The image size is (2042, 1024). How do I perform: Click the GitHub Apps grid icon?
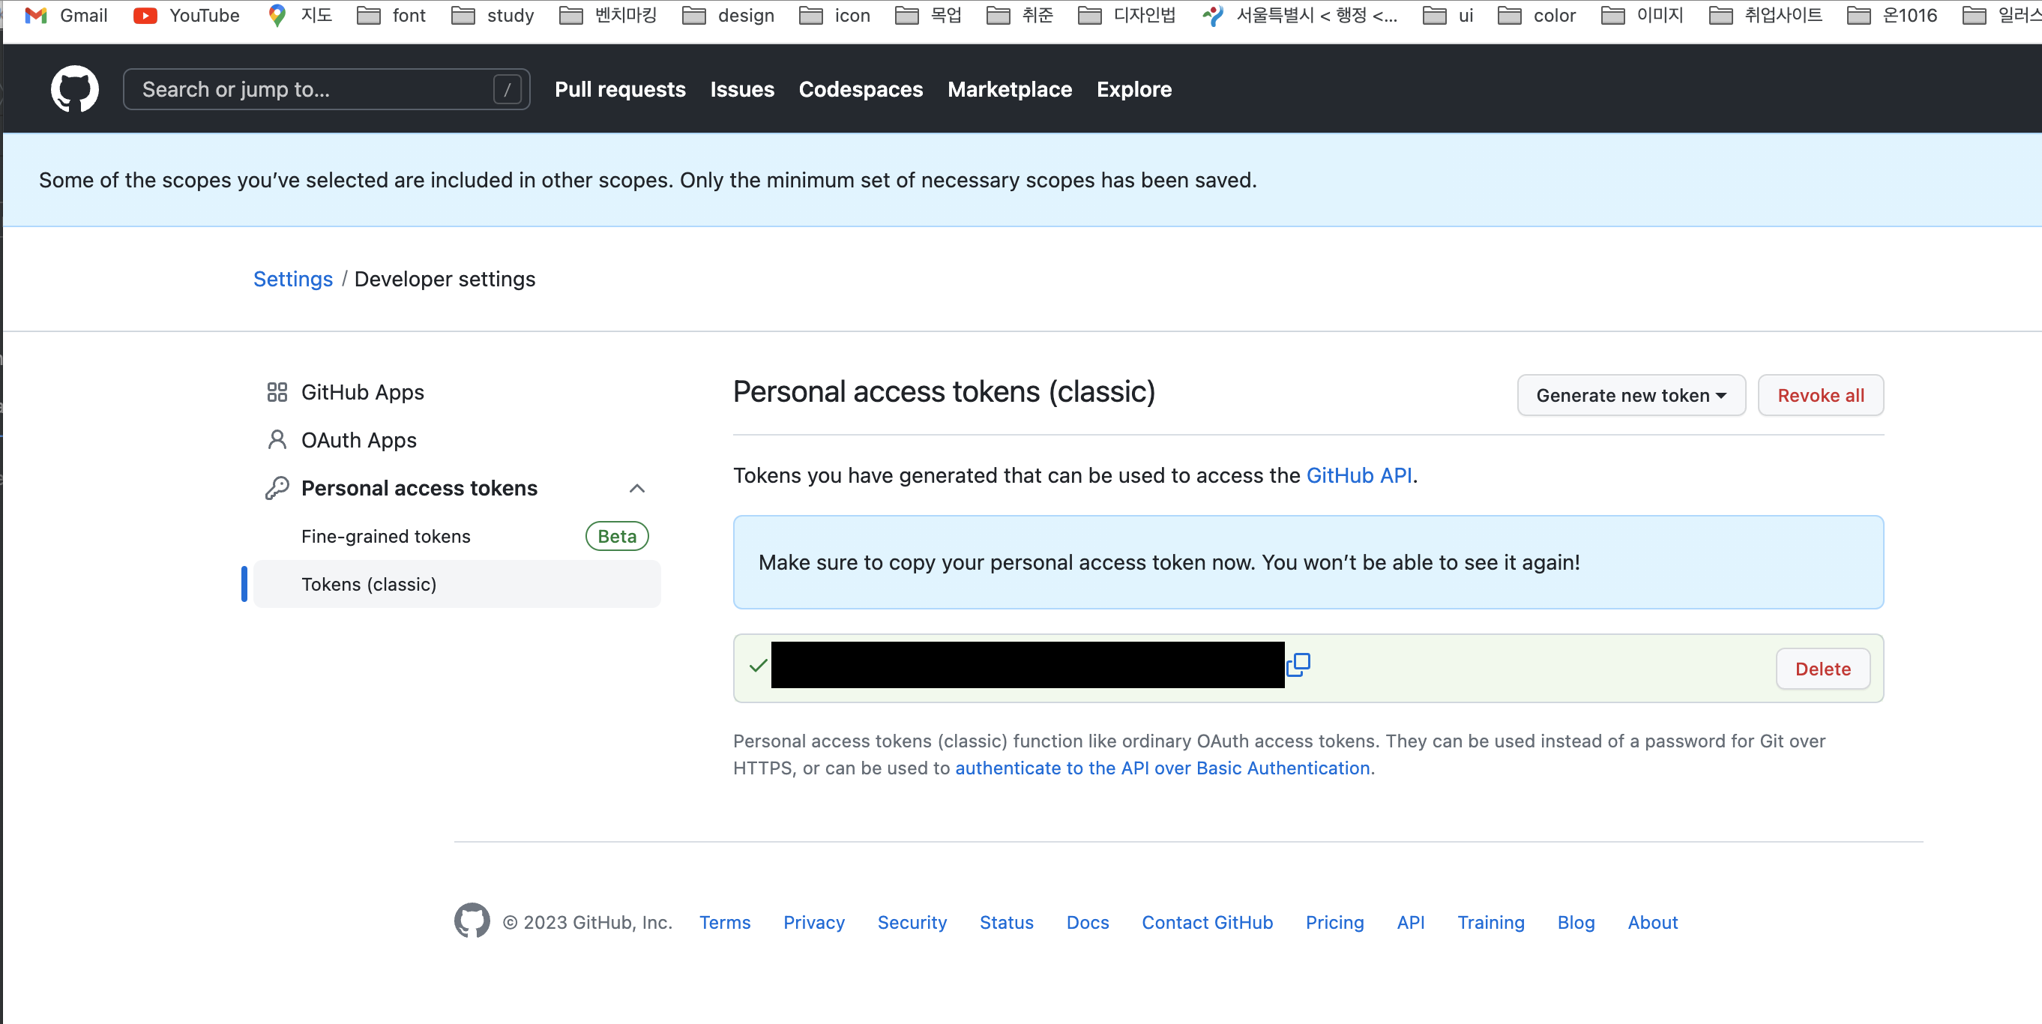click(x=277, y=392)
